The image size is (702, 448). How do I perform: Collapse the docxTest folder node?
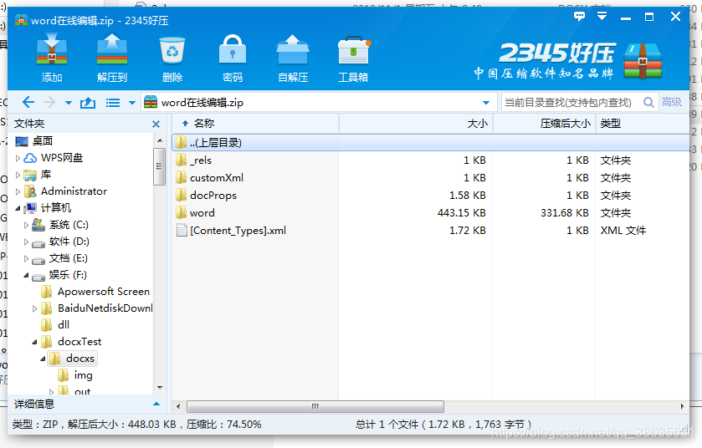[x=34, y=342]
